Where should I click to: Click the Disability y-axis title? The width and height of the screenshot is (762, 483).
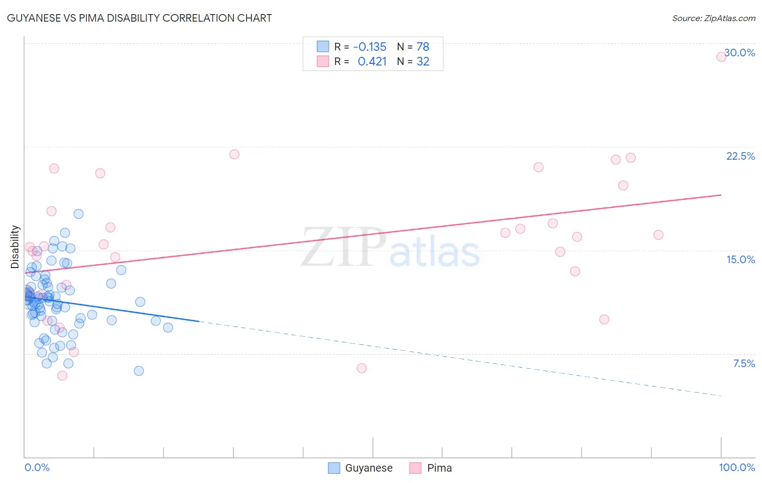tap(15, 247)
